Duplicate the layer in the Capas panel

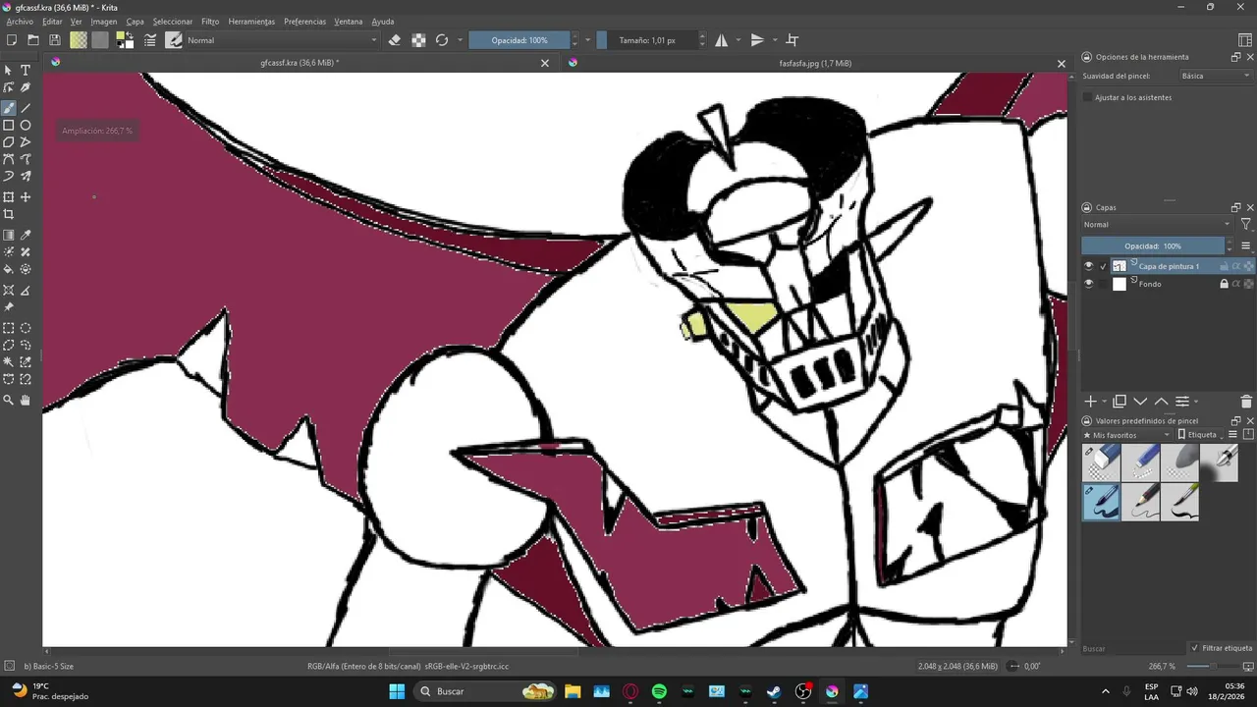pos(1120,402)
